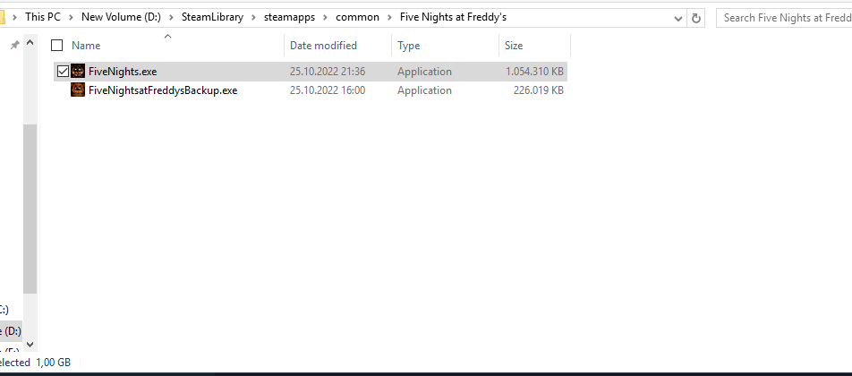Open the address bar history dropdown

click(x=675, y=17)
